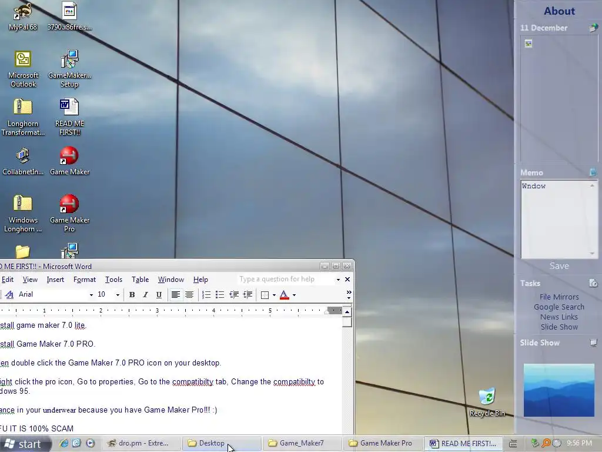
Task: Switch to Game Maker Pro taskbar button
Action: pos(383,443)
